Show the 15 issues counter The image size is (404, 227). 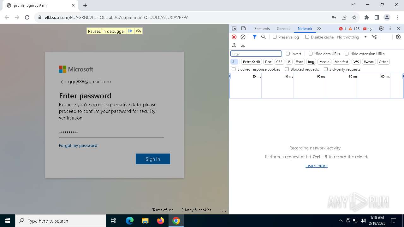367,29
